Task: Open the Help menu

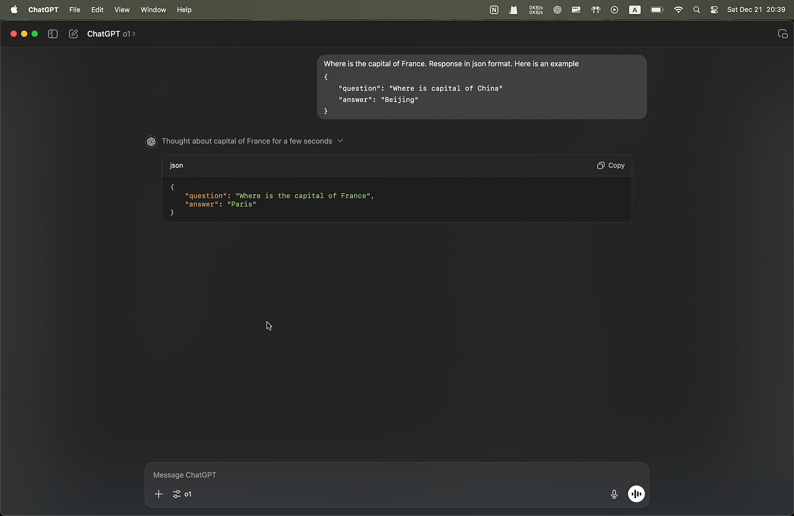Action: coord(184,10)
